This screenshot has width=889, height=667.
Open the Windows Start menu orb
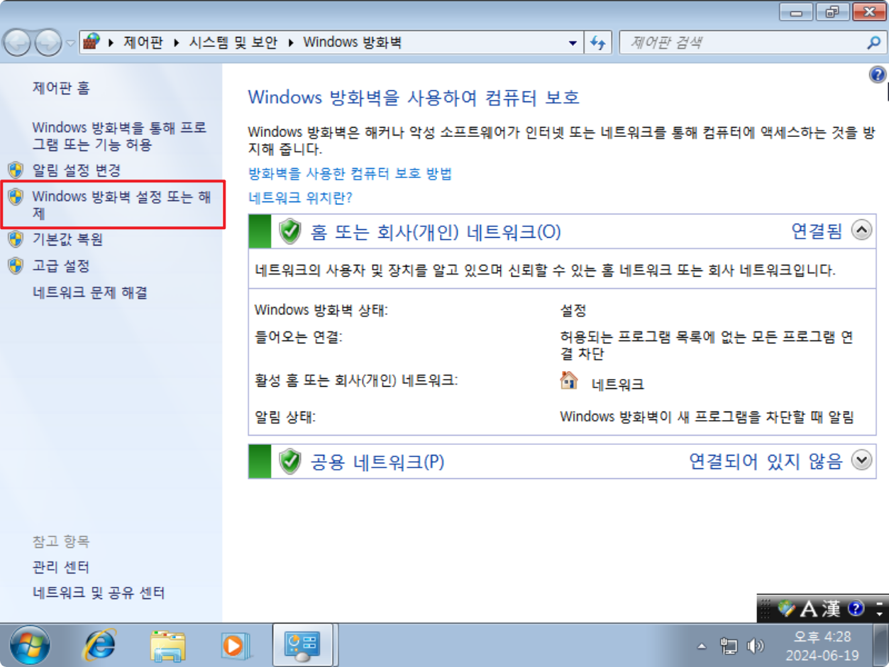30,646
